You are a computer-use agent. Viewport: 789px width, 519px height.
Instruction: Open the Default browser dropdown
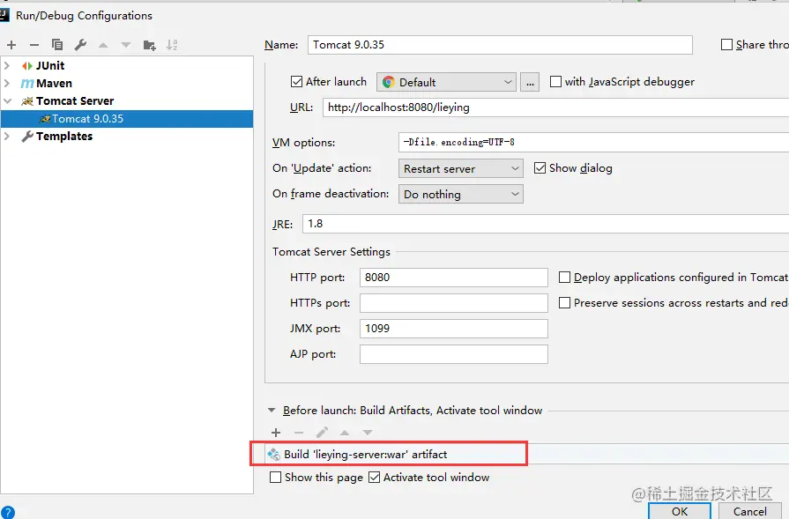tap(446, 82)
